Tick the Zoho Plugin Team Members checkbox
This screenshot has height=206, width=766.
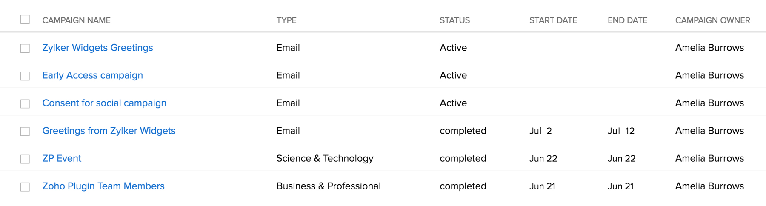[25, 186]
